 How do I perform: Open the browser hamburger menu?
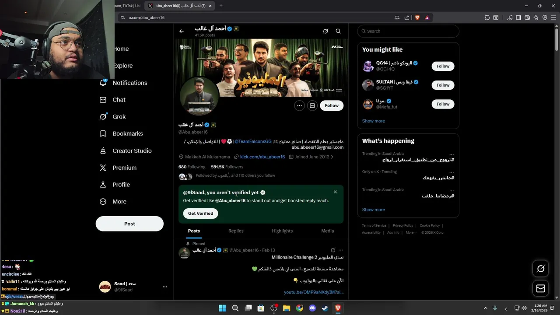(554, 17)
